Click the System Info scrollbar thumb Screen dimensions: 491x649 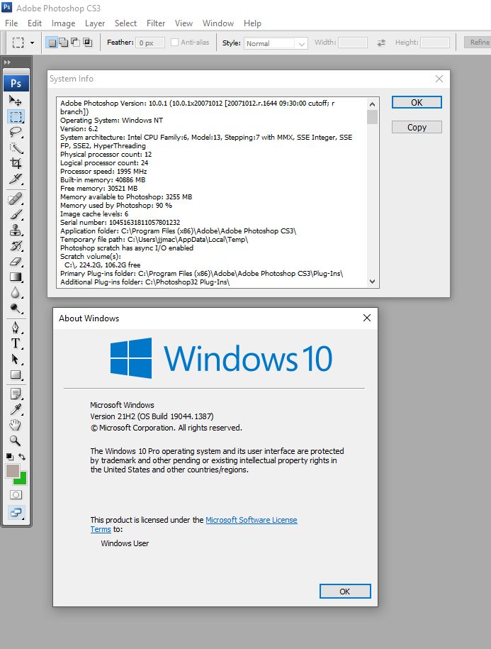click(372, 117)
